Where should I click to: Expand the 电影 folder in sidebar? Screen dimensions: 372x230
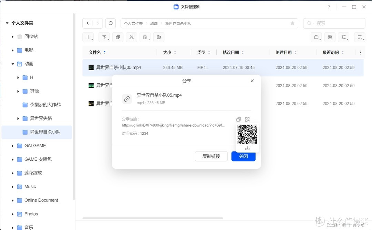(12, 50)
